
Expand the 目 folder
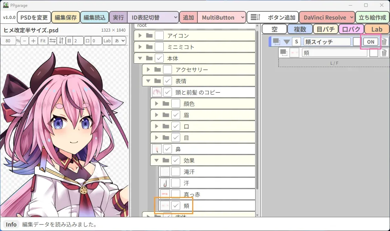point(156,137)
